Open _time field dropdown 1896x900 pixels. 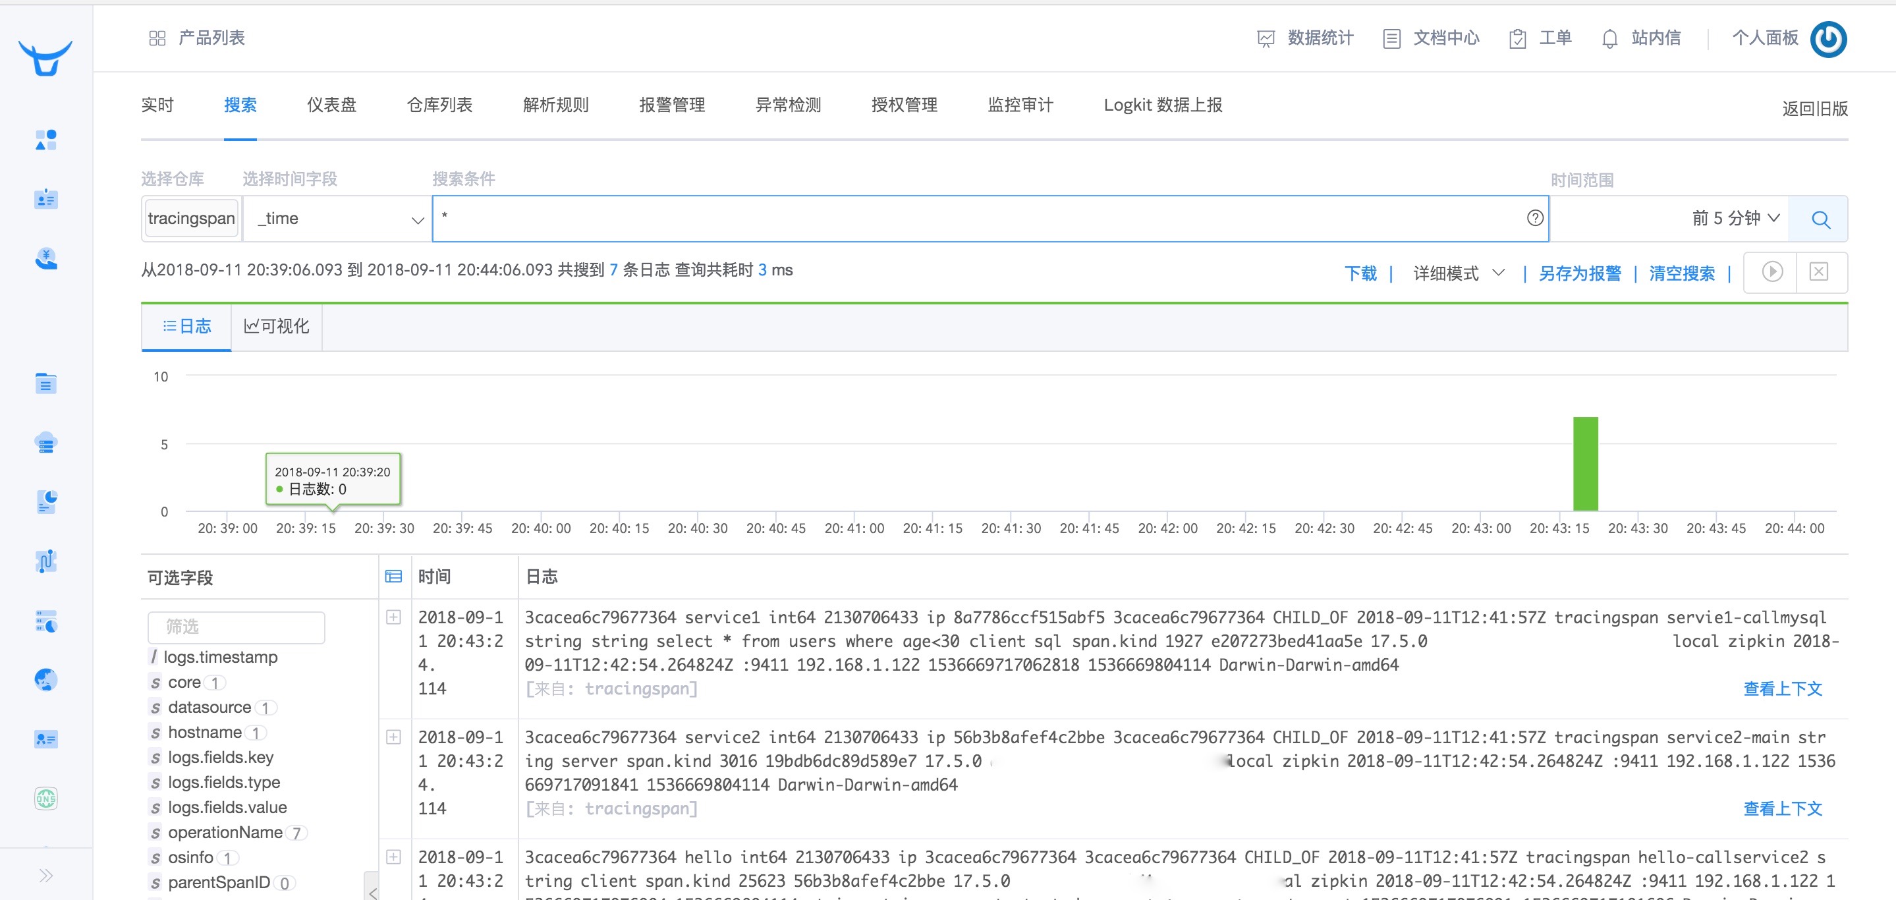338,219
